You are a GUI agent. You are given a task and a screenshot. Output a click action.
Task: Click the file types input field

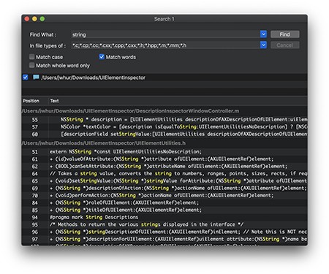[166, 45]
